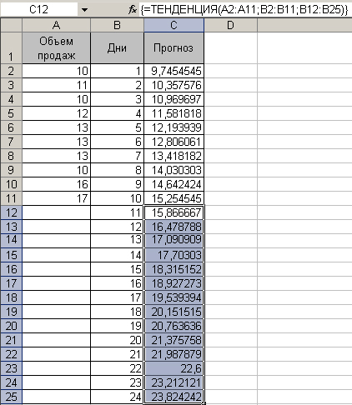The image size is (352, 405).
Task: Select row header 25
Action: point(11,397)
